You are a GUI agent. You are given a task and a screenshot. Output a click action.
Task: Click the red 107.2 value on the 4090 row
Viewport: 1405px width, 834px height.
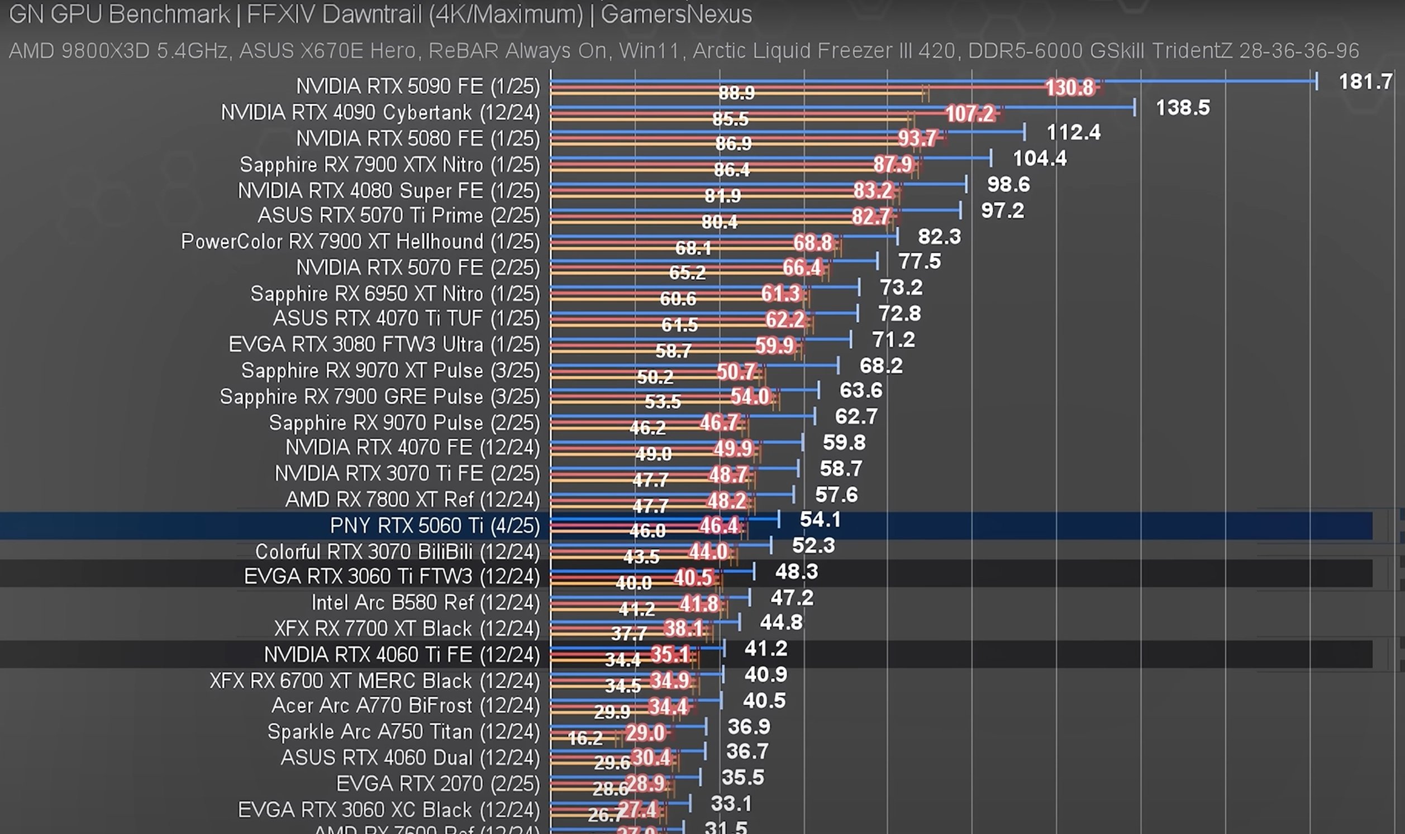pyautogui.click(x=970, y=114)
